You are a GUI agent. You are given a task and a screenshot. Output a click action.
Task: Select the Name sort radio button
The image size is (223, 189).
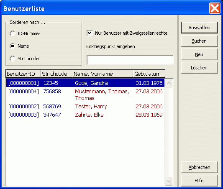click(13, 46)
